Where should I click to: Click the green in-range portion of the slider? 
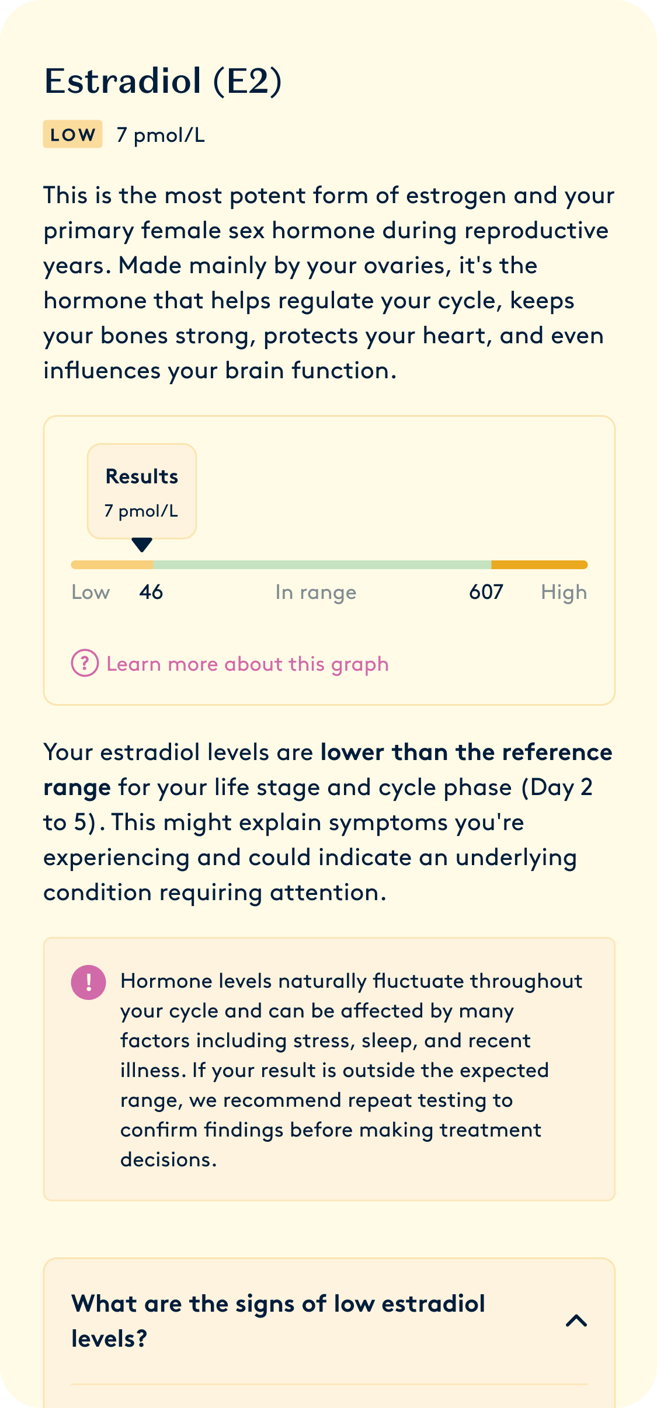pos(321,563)
